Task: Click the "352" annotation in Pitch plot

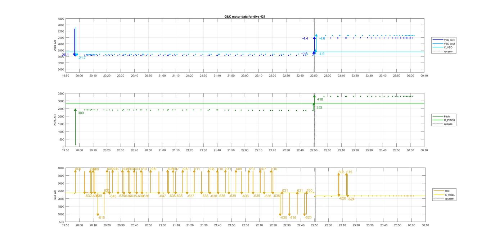Action: pos(319,107)
